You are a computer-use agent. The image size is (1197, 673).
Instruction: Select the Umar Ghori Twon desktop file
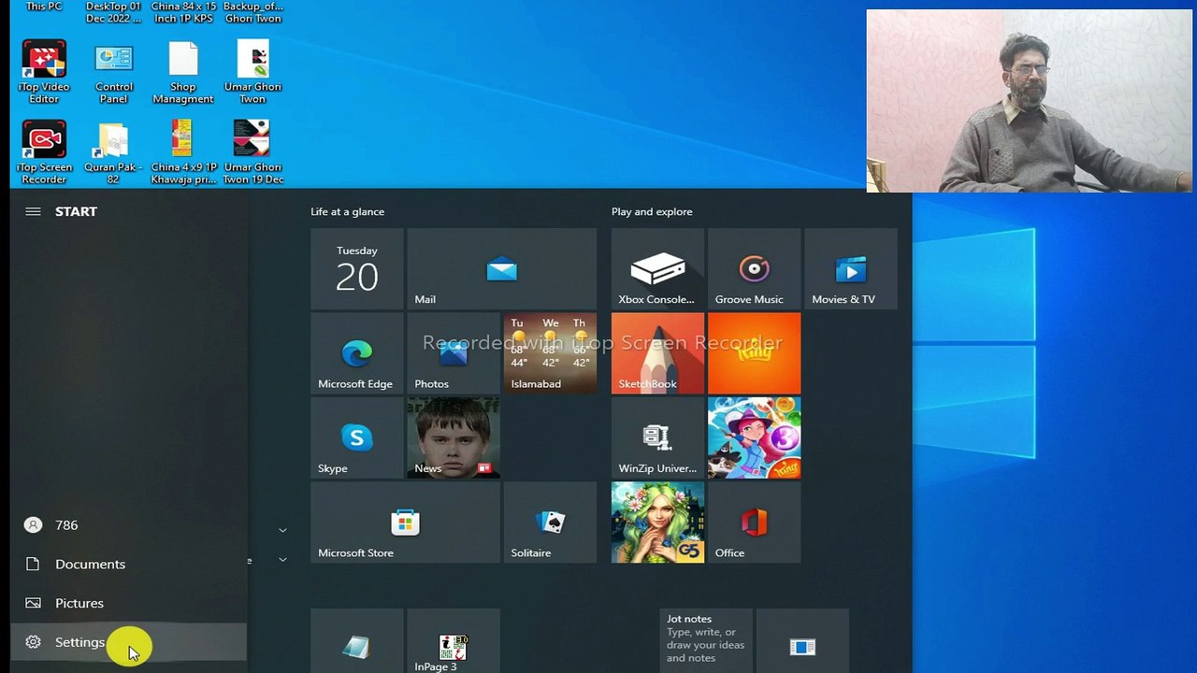point(252,72)
